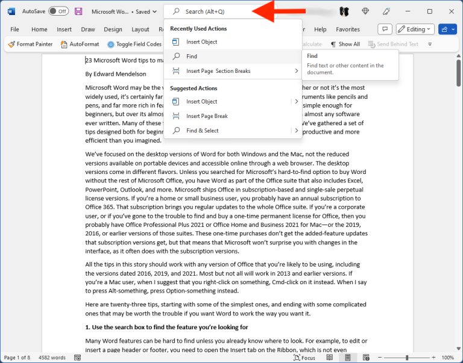Image resolution: width=463 pixels, height=363 pixels.
Task: Click the Insert Page Break icon
Action: point(176,116)
